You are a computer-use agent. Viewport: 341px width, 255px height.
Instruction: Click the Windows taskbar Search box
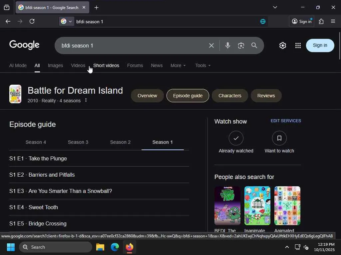point(56,247)
